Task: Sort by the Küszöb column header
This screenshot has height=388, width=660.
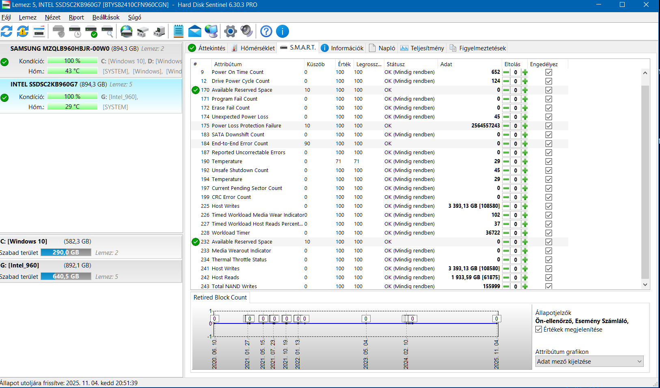Action: coord(319,64)
